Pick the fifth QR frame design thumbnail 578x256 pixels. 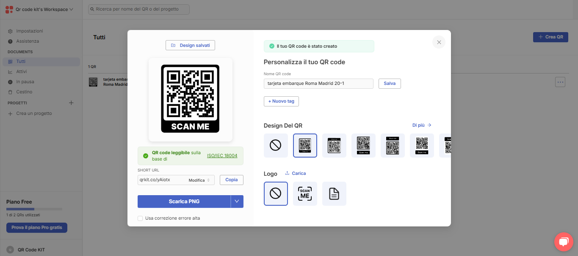pyautogui.click(x=393, y=145)
